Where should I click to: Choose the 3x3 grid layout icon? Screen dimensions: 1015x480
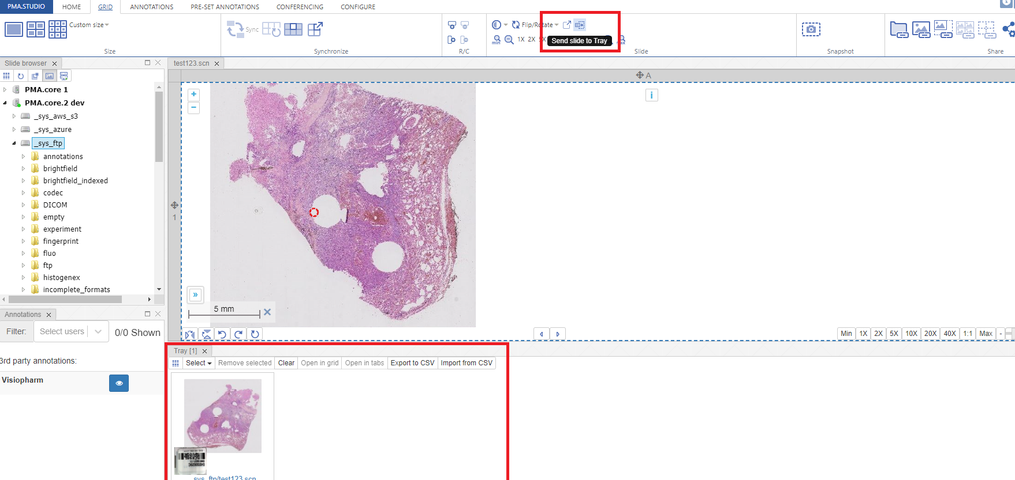(x=58, y=29)
